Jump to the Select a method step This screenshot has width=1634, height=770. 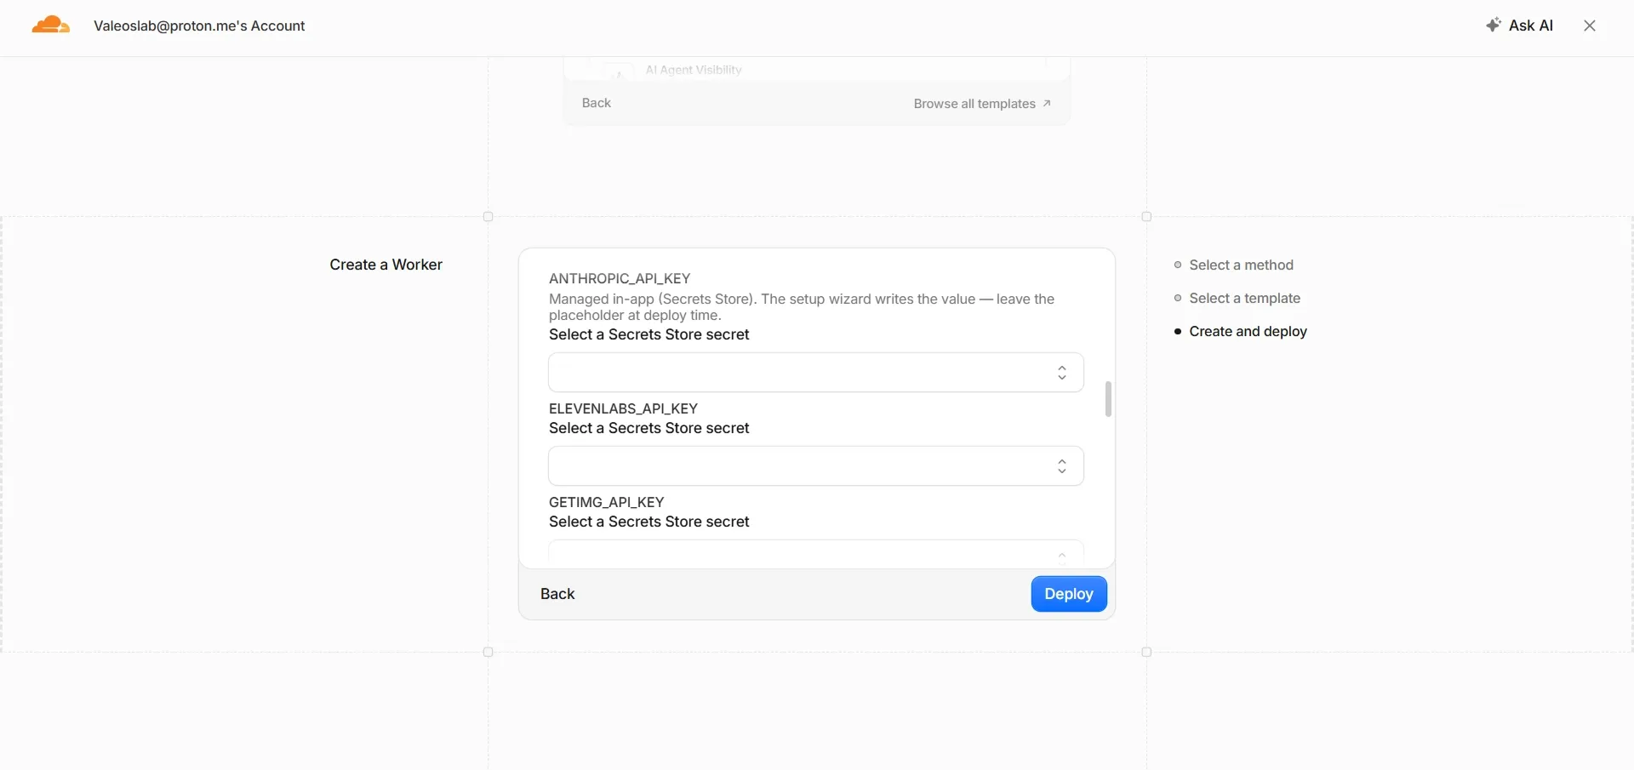click(x=1234, y=265)
